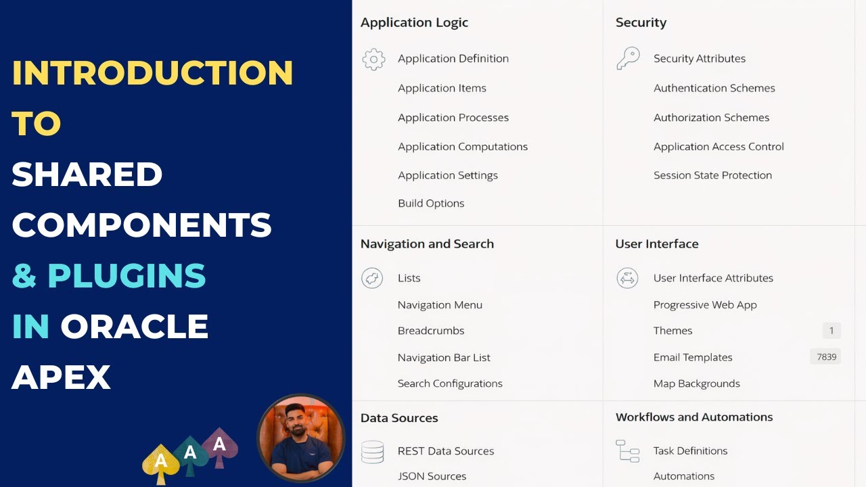Click the word COMPONENTS in the title

click(x=141, y=225)
